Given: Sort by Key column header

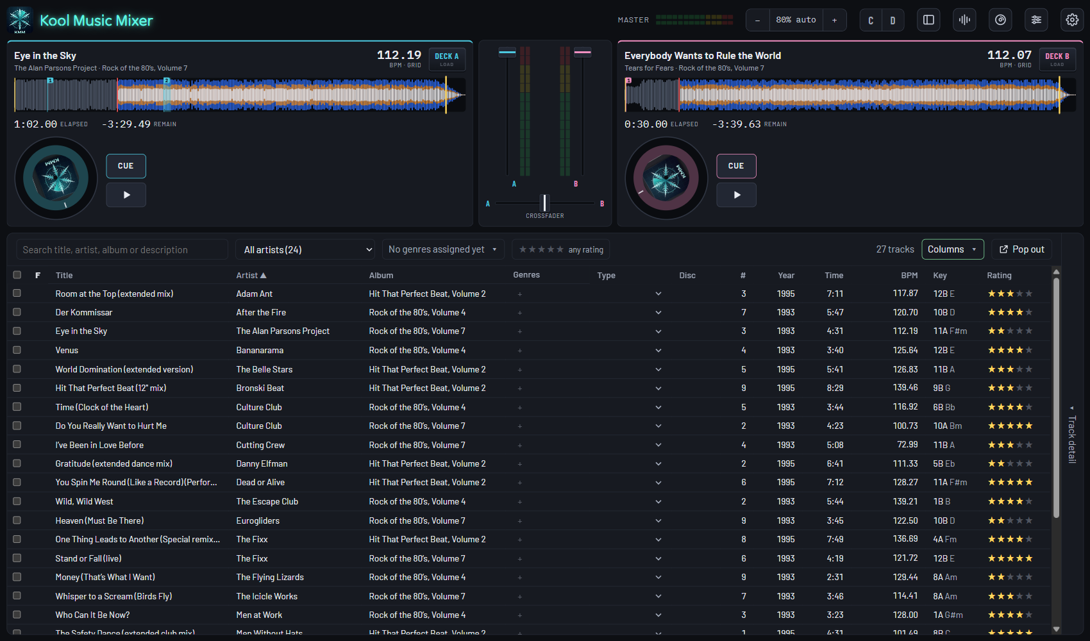Looking at the screenshot, I should [940, 275].
